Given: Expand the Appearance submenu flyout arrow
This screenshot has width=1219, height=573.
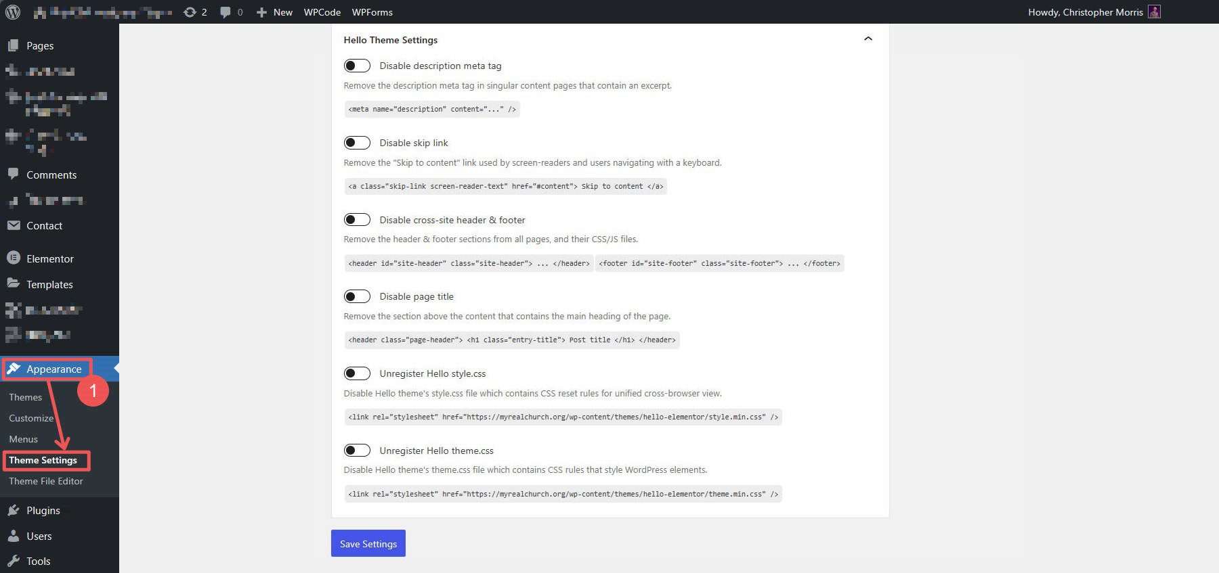Looking at the screenshot, I should click(x=116, y=369).
